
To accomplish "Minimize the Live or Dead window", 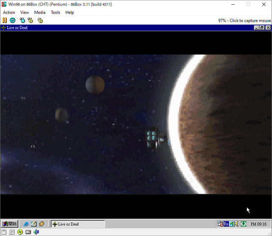I will click(x=257, y=28).
